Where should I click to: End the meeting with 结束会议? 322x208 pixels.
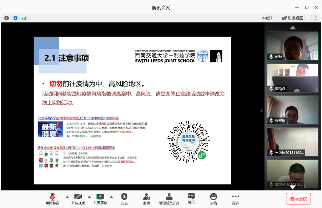298,199
